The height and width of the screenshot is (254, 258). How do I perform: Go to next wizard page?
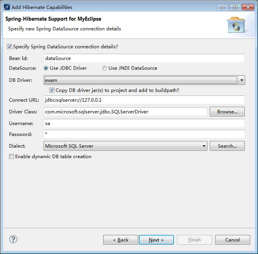156,240
